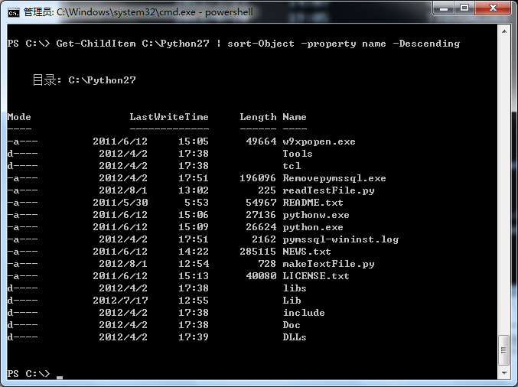518x387 pixels.
Task: Minimize the cmd.exe powershell window
Action: [443, 8]
